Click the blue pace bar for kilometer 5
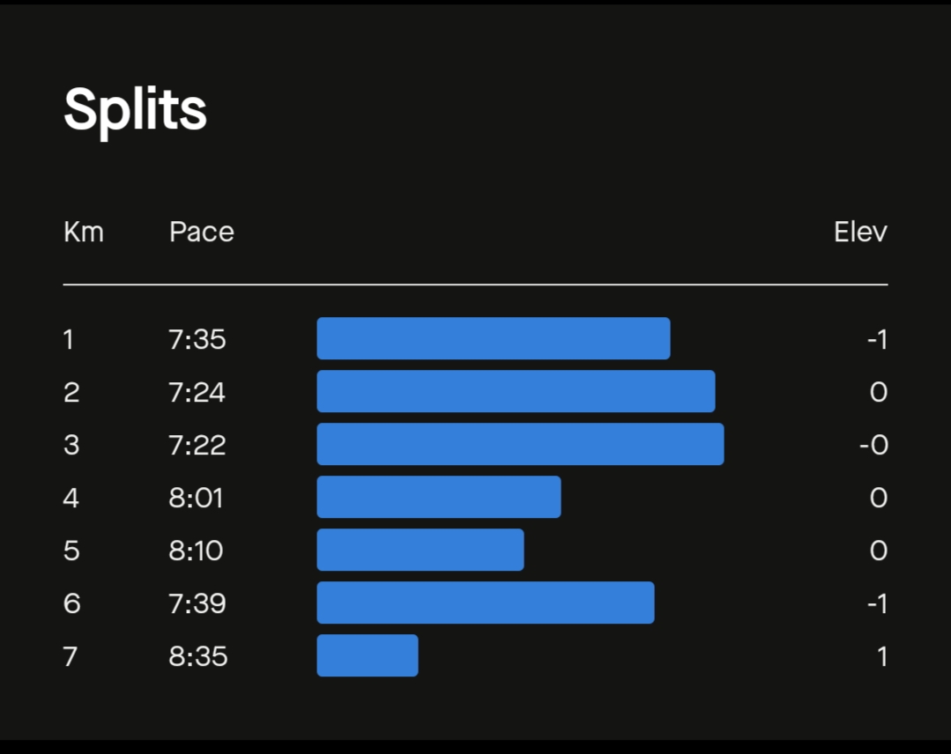The image size is (951, 754). 420,550
